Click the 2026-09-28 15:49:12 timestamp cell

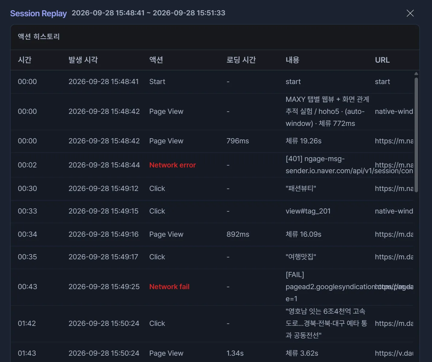103,189
